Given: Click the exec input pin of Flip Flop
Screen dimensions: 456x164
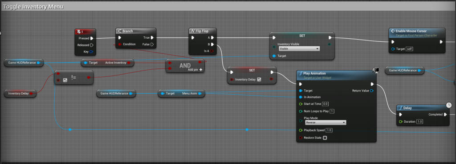Looking at the screenshot, I should tap(192, 37).
